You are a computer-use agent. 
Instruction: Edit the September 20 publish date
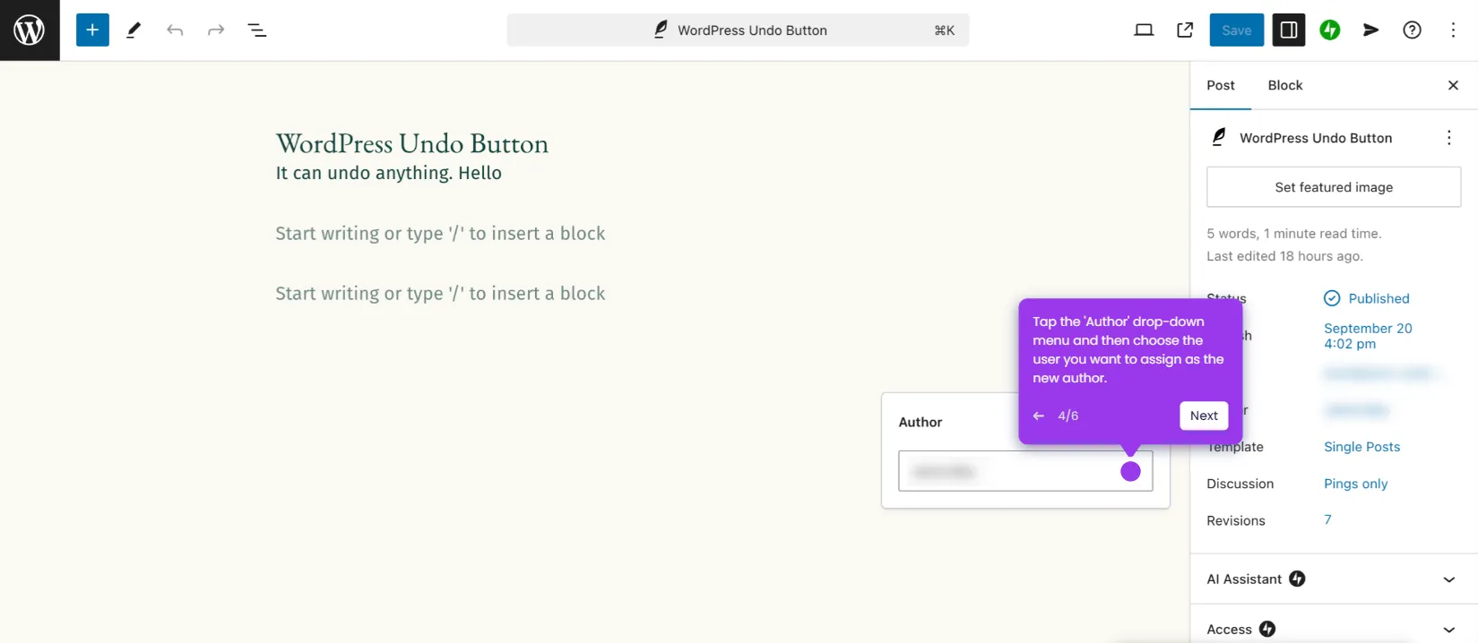tap(1368, 336)
